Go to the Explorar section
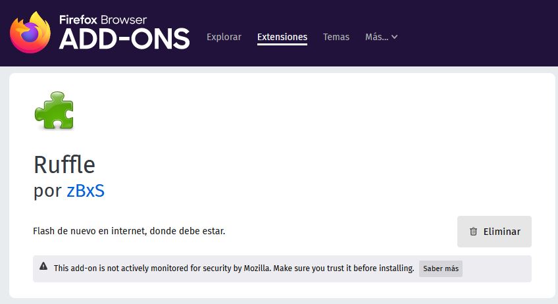This screenshot has height=304, width=558. 224,37
